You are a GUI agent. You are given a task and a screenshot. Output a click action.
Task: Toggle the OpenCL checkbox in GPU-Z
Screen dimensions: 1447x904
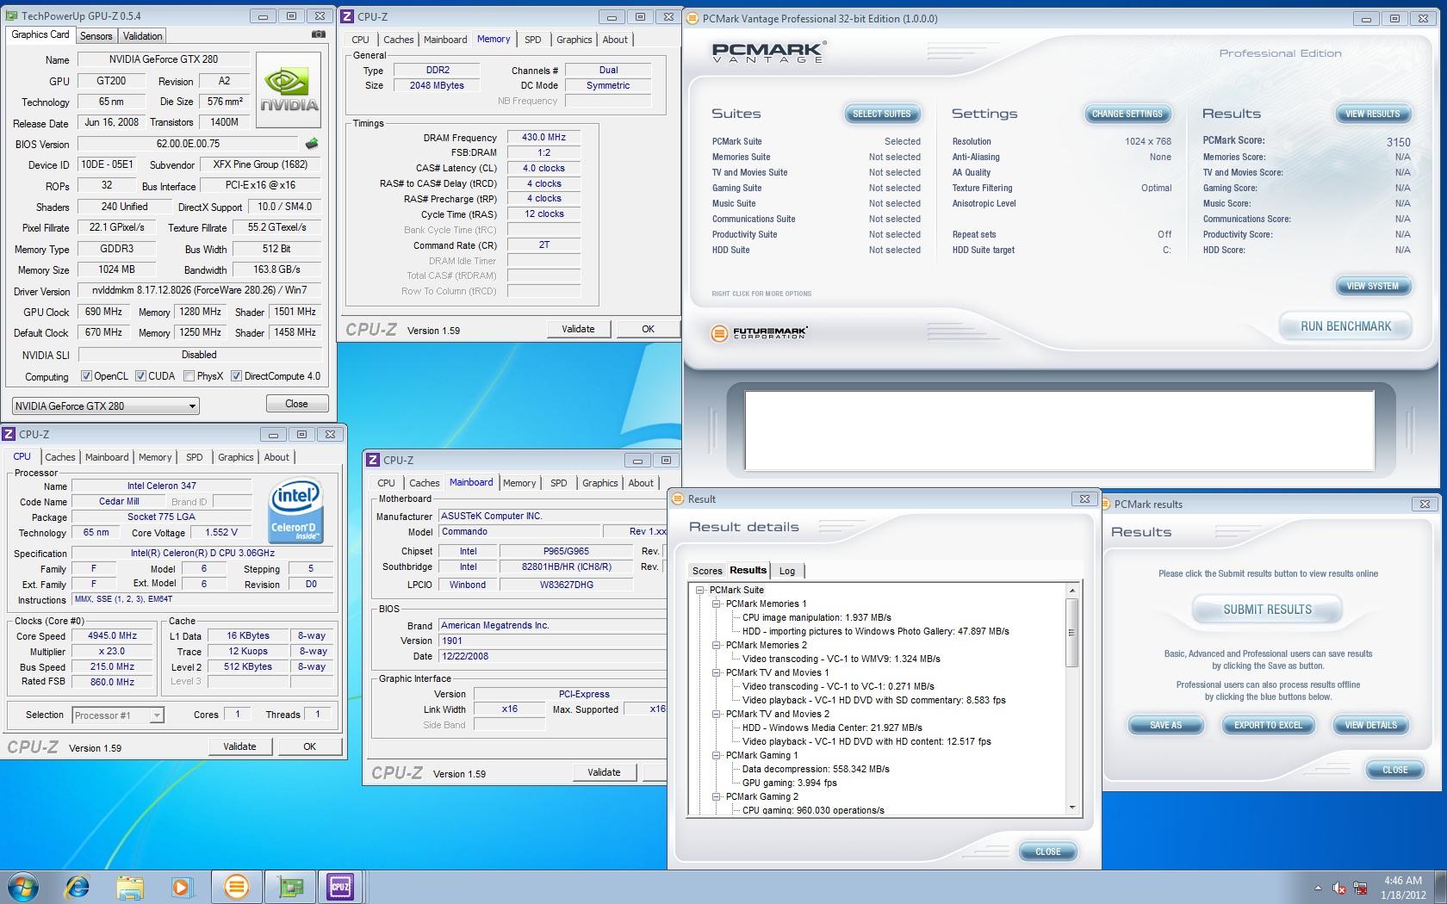tap(86, 376)
